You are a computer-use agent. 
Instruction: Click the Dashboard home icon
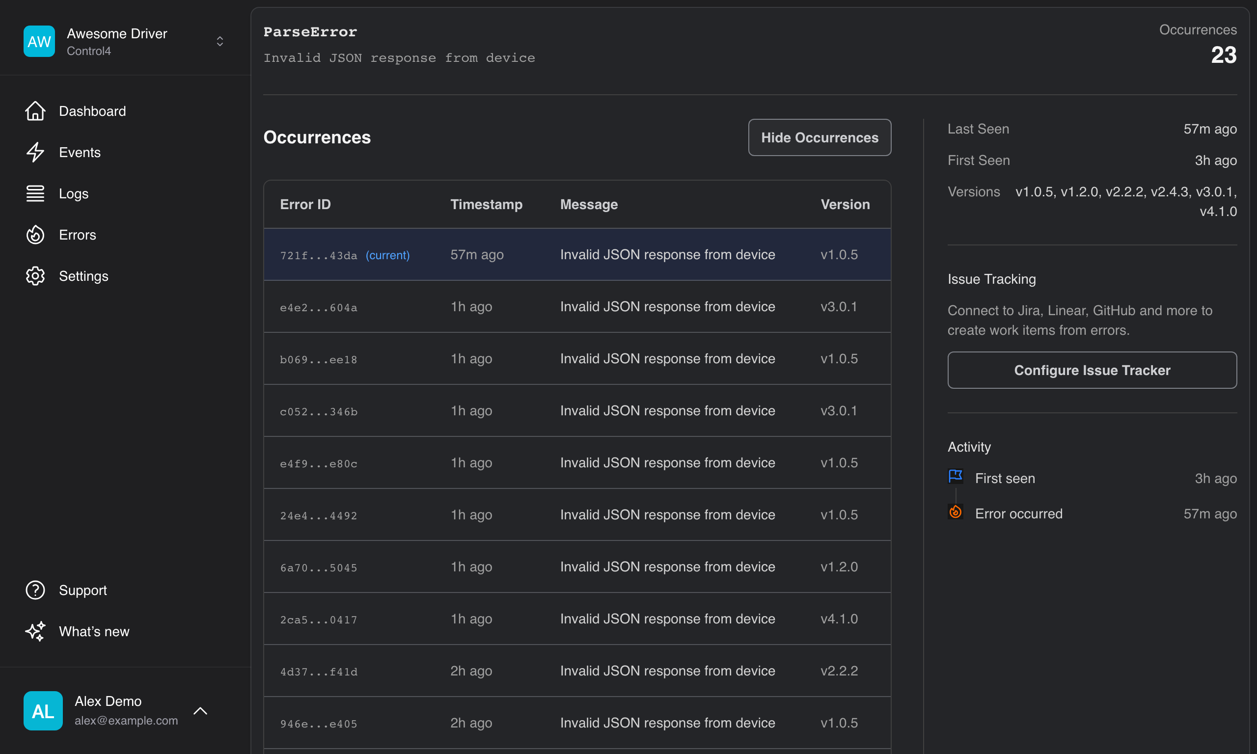click(x=35, y=111)
